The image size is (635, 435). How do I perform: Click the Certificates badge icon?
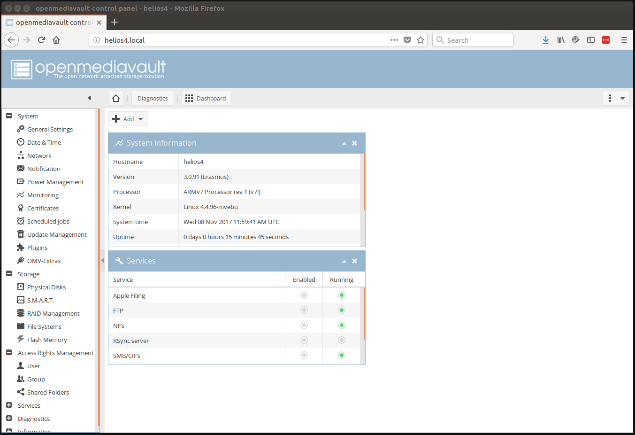coord(21,208)
